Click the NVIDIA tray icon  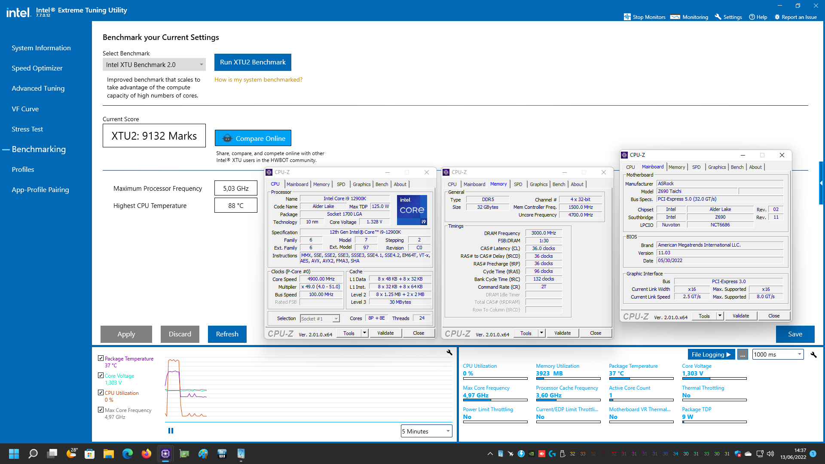click(532, 454)
